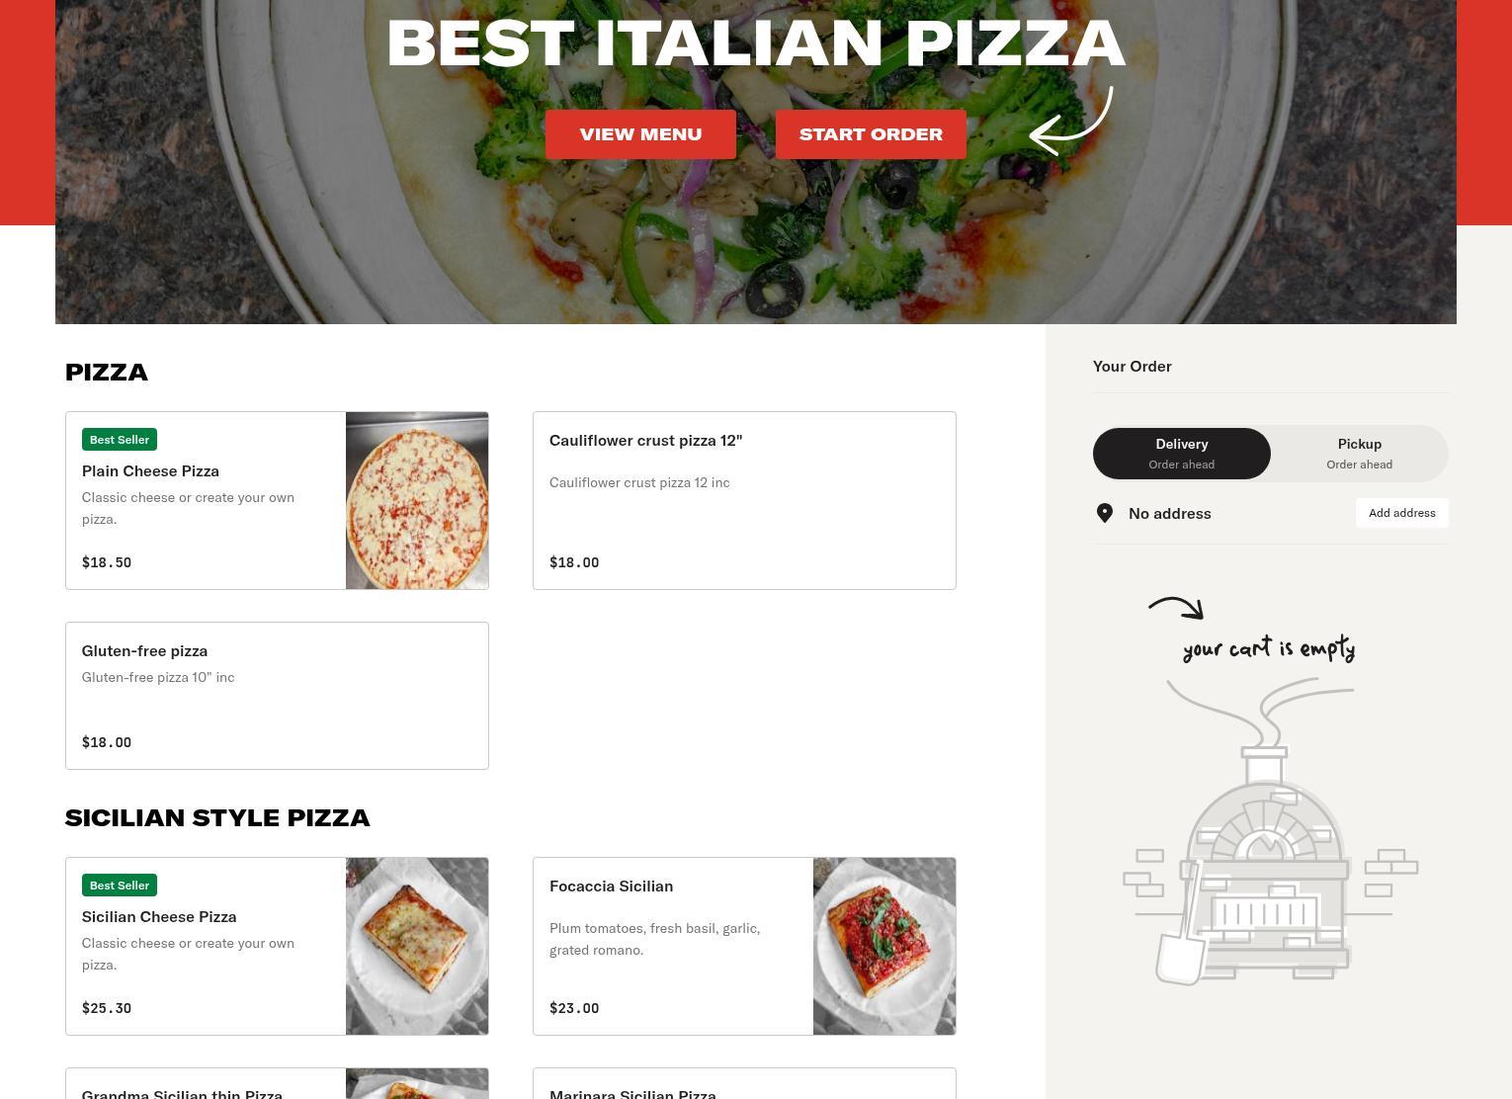Viewport: 1512px width, 1099px height.
Task: Open the Plain Cheese Pizza photo
Action: click(x=417, y=501)
